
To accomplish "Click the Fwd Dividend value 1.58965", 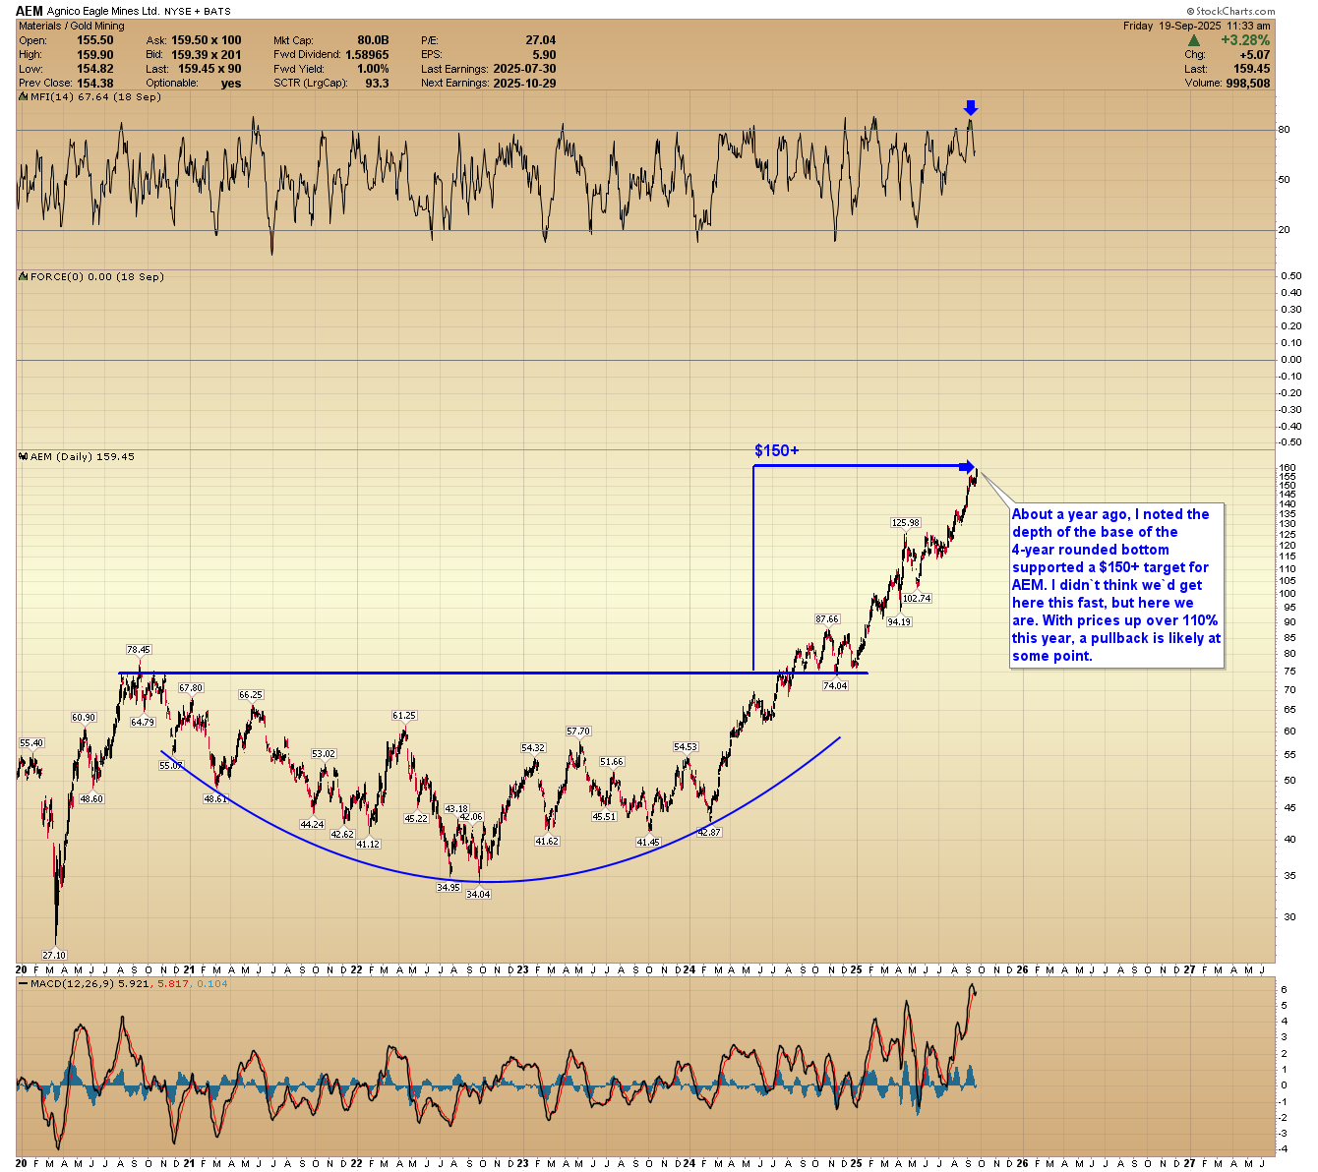I will (367, 55).
